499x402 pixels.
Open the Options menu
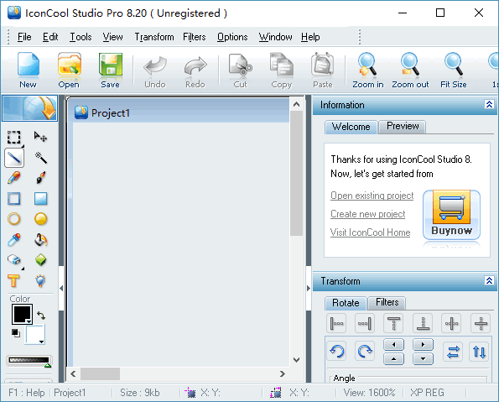(232, 37)
